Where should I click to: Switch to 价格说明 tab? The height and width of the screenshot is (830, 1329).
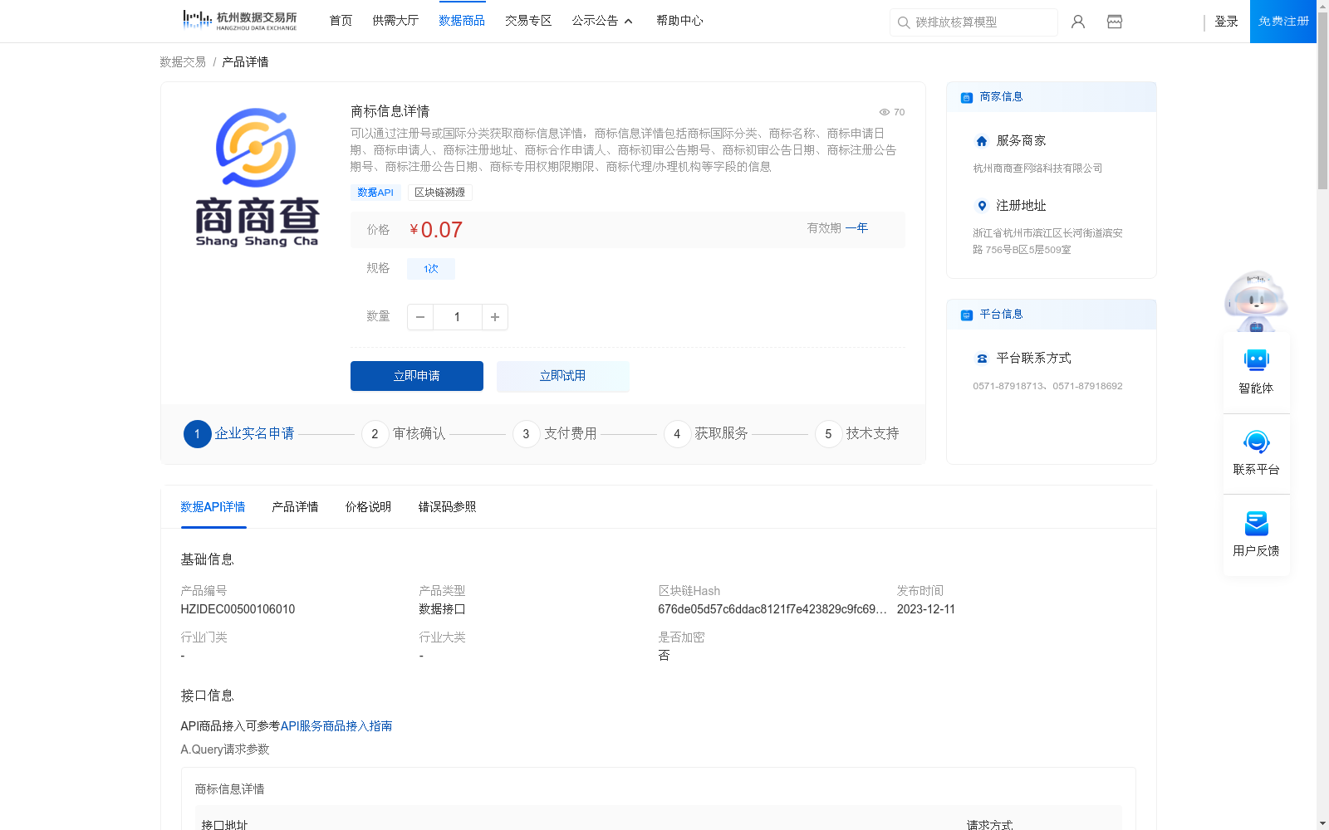pos(368,507)
